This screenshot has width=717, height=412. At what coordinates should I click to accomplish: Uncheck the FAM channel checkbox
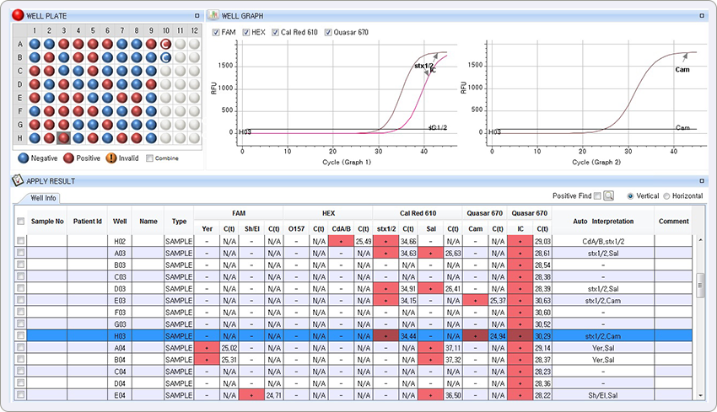(x=217, y=33)
